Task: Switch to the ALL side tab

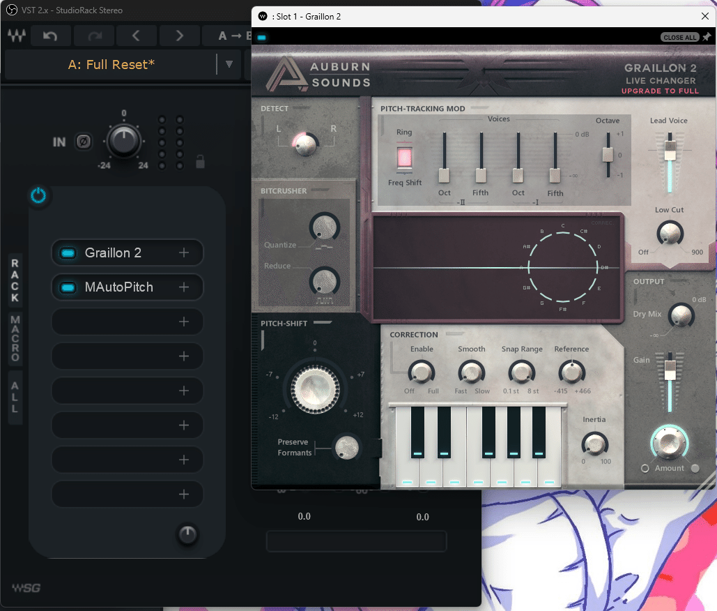Action: 15,398
